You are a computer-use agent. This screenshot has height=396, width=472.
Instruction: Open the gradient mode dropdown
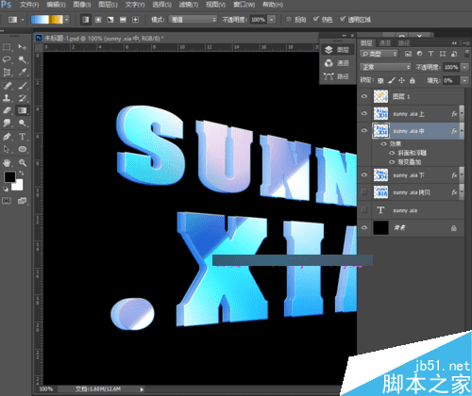(193, 20)
